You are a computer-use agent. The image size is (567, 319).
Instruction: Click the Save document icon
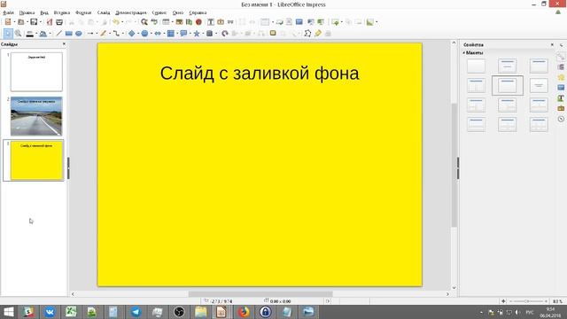pyautogui.click(x=34, y=22)
